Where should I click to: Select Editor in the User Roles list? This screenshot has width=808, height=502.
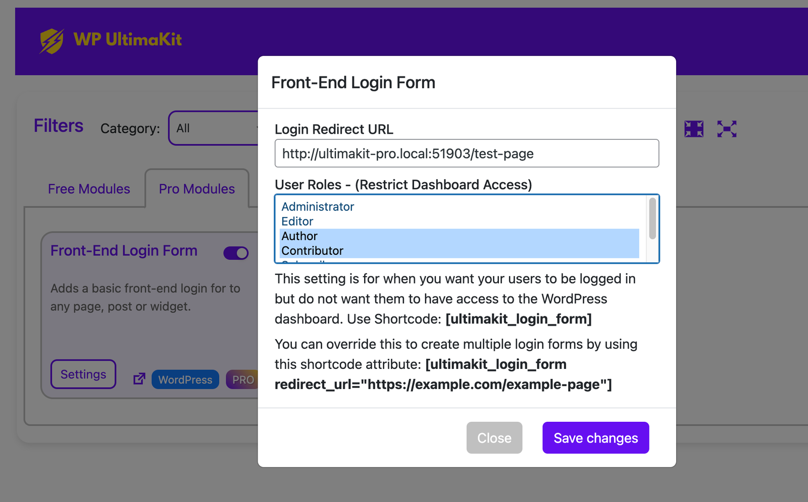tap(297, 221)
